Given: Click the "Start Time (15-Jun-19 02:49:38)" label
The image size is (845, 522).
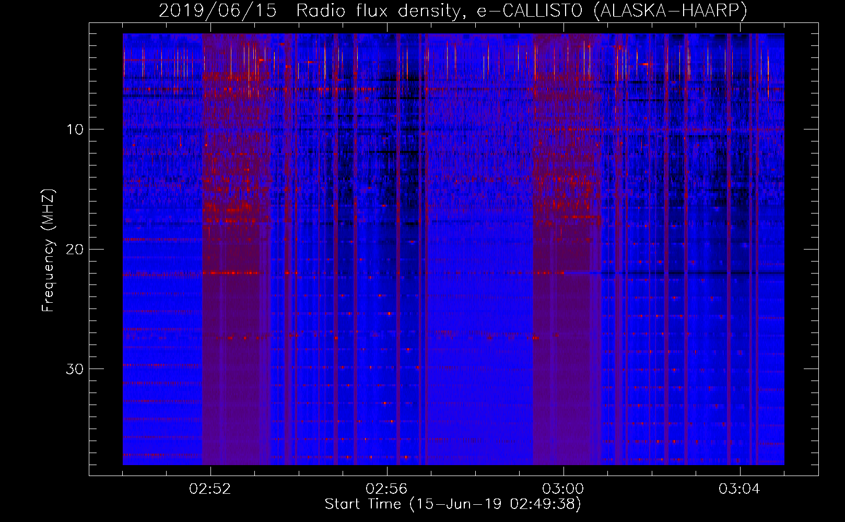Looking at the screenshot, I should click(x=453, y=504).
